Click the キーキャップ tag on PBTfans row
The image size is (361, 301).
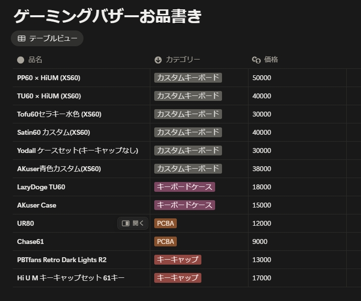[x=178, y=260]
